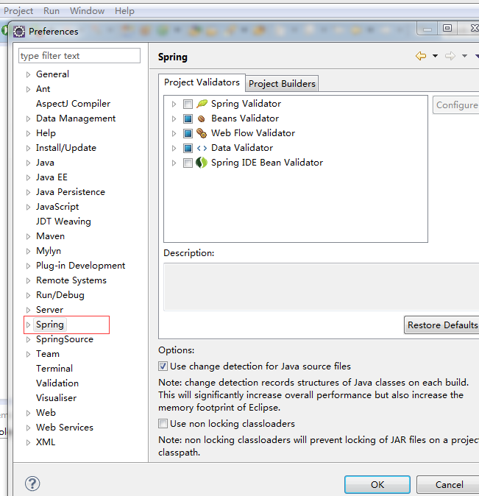Select AspectJ Compiler in the tree

[x=73, y=104]
